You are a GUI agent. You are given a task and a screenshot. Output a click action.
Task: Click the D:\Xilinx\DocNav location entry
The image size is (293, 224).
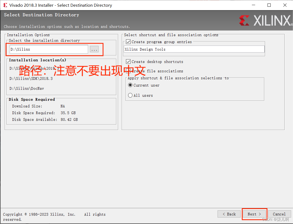[27, 88]
